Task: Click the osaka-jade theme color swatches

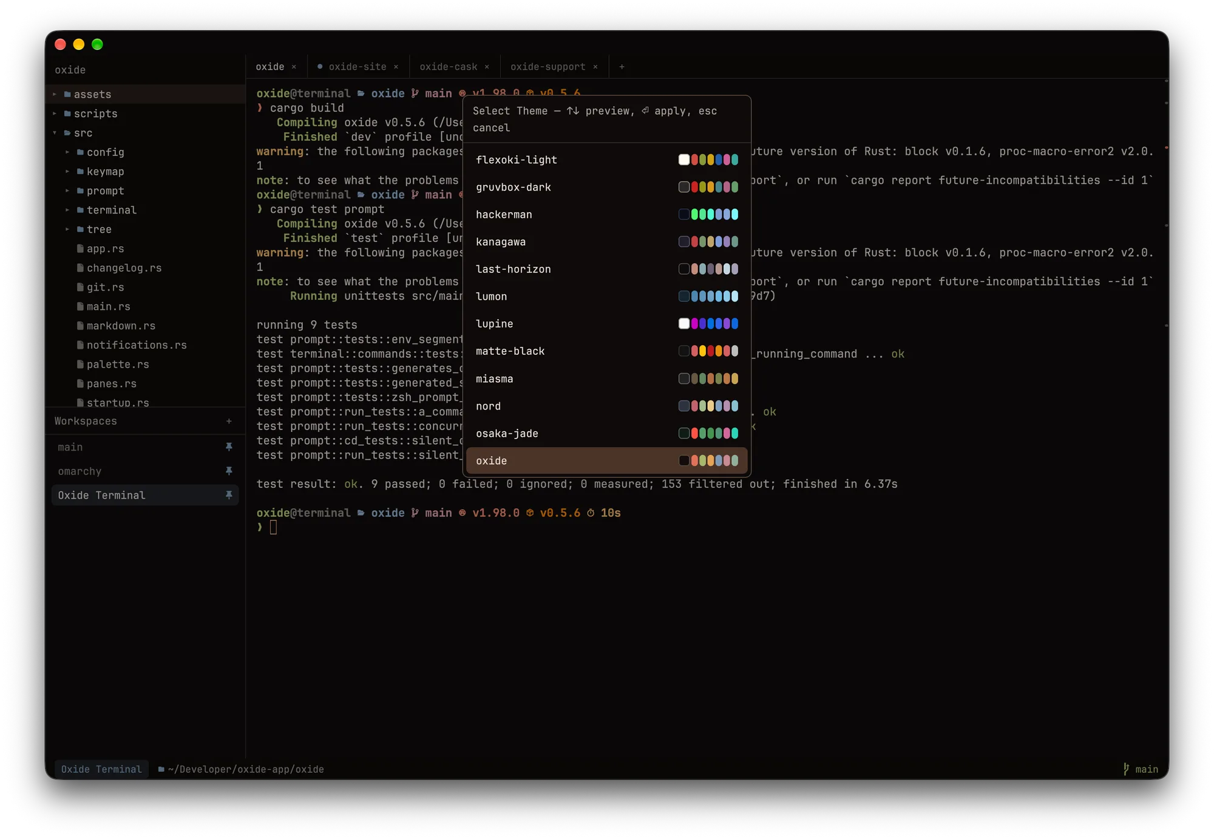Action: (x=708, y=433)
